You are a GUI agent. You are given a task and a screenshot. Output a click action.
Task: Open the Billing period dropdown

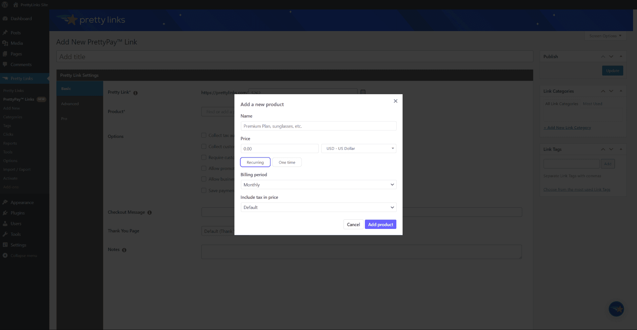[318, 184]
